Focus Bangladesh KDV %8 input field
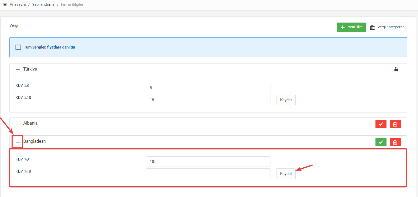The width and height of the screenshot is (418, 197). [208, 162]
